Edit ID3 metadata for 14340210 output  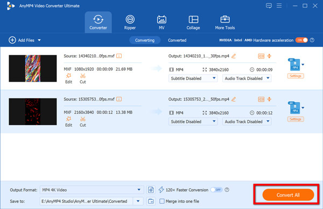coord(261,56)
